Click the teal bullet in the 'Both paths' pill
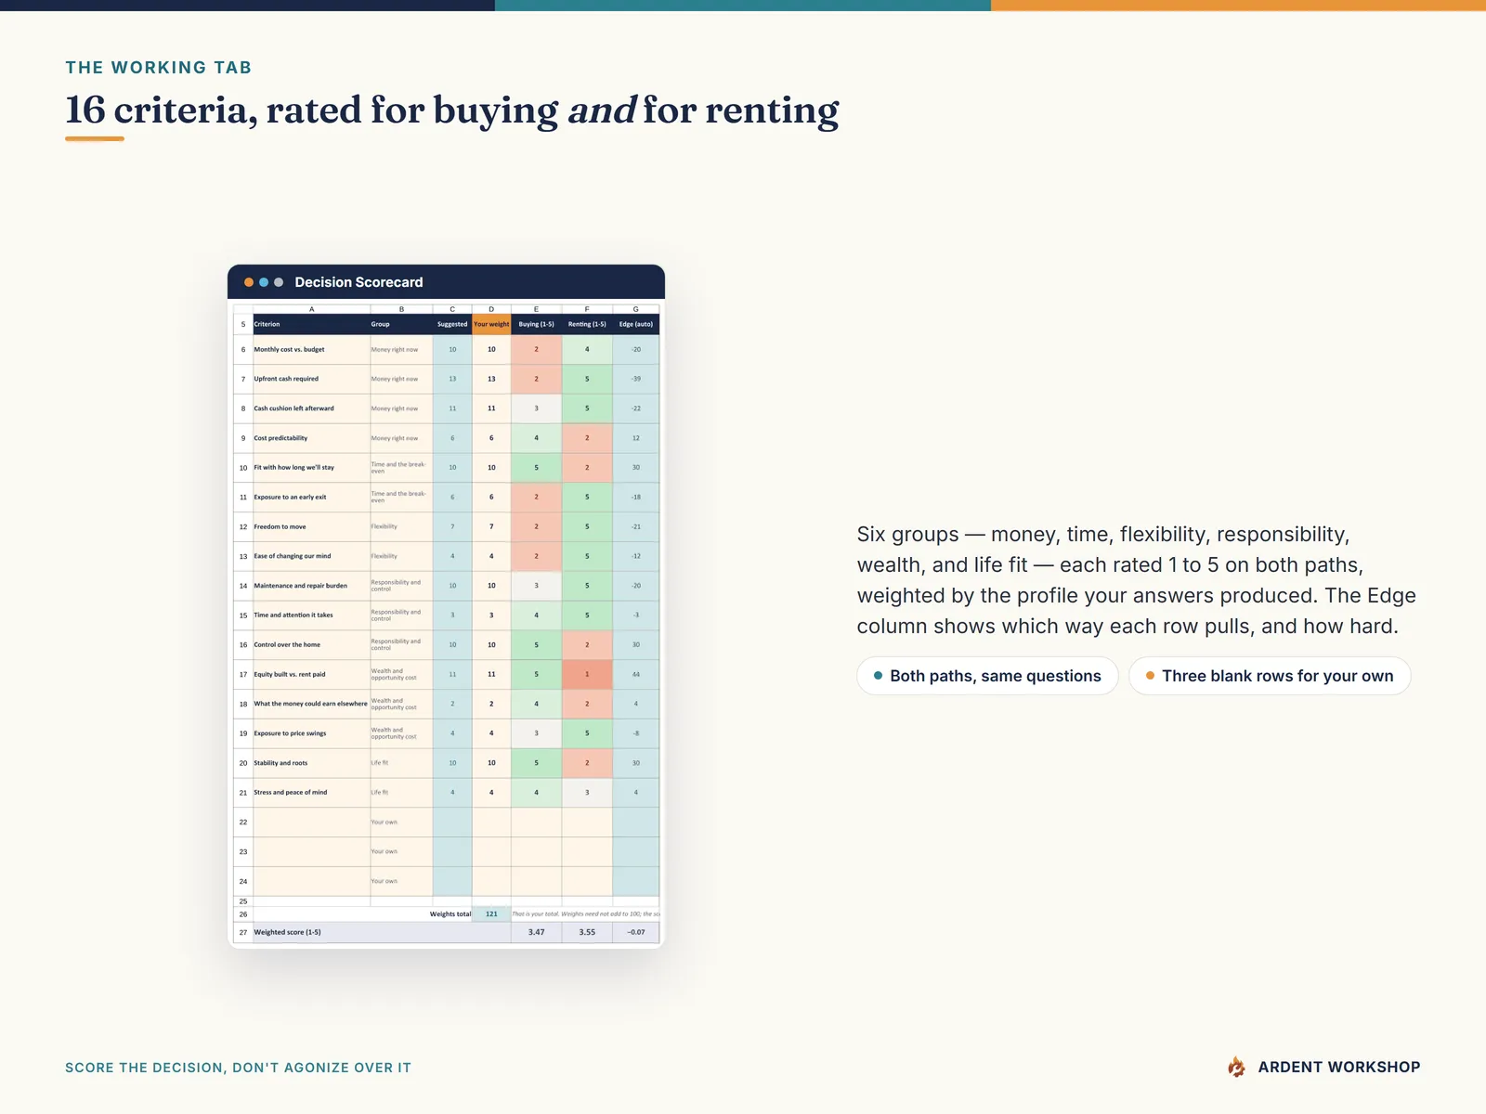The width and height of the screenshot is (1486, 1114). [878, 676]
